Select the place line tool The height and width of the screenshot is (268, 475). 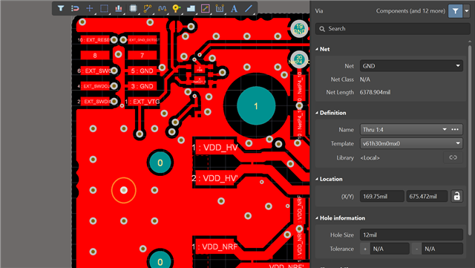[249, 8]
